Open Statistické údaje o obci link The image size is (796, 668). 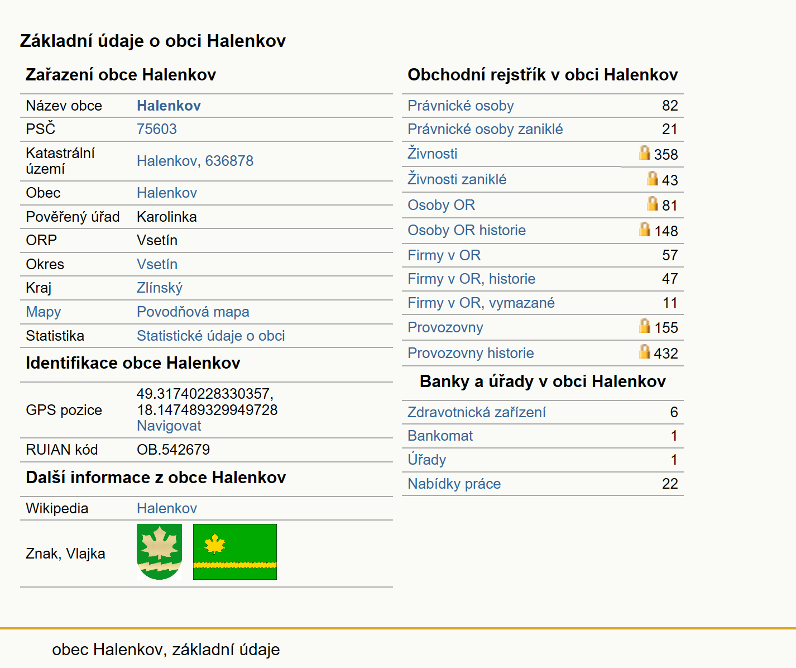(x=211, y=336)
